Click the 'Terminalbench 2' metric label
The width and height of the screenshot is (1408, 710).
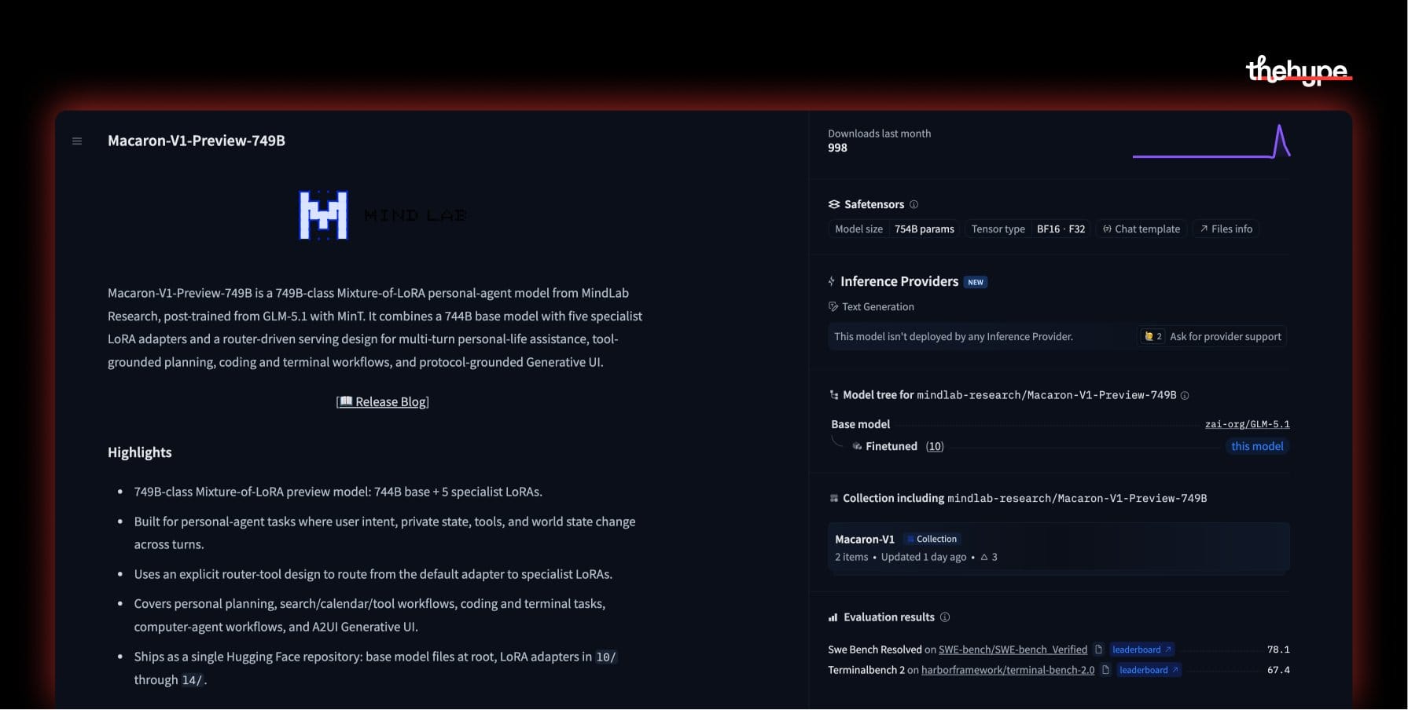coord(866,670)
